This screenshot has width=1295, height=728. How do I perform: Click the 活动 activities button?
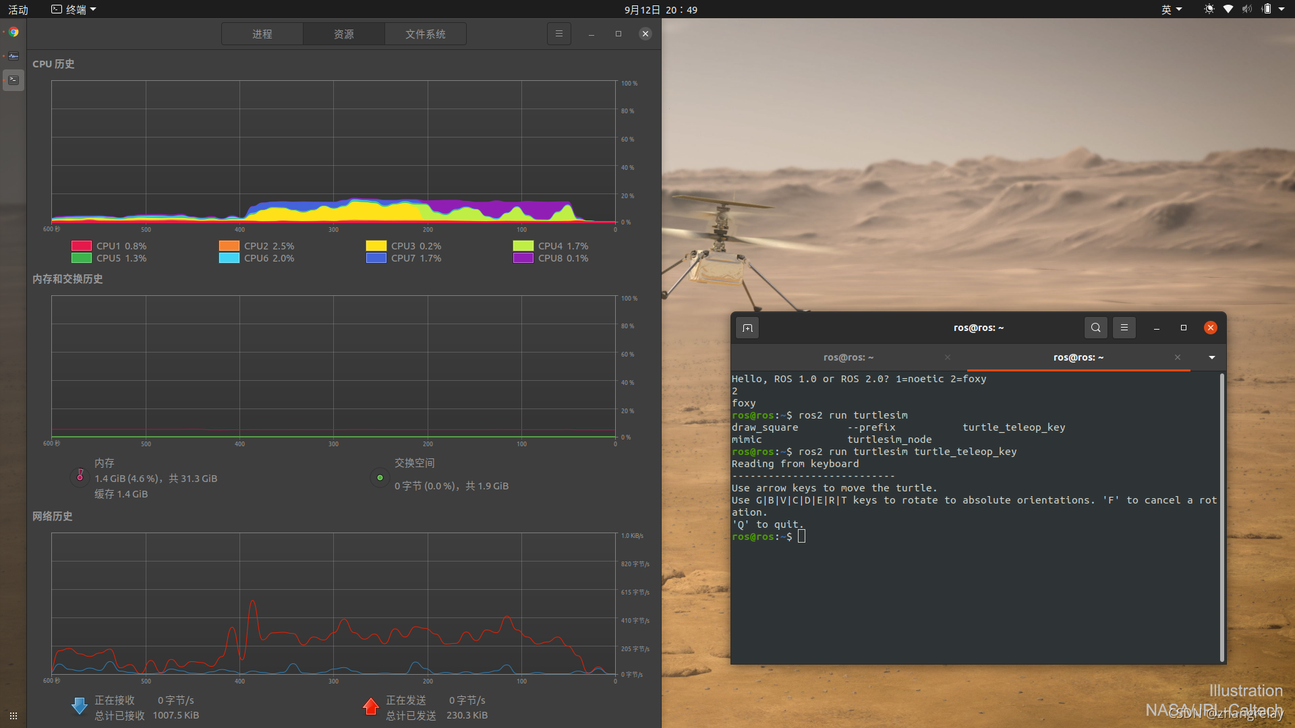[x=18, y=9]
